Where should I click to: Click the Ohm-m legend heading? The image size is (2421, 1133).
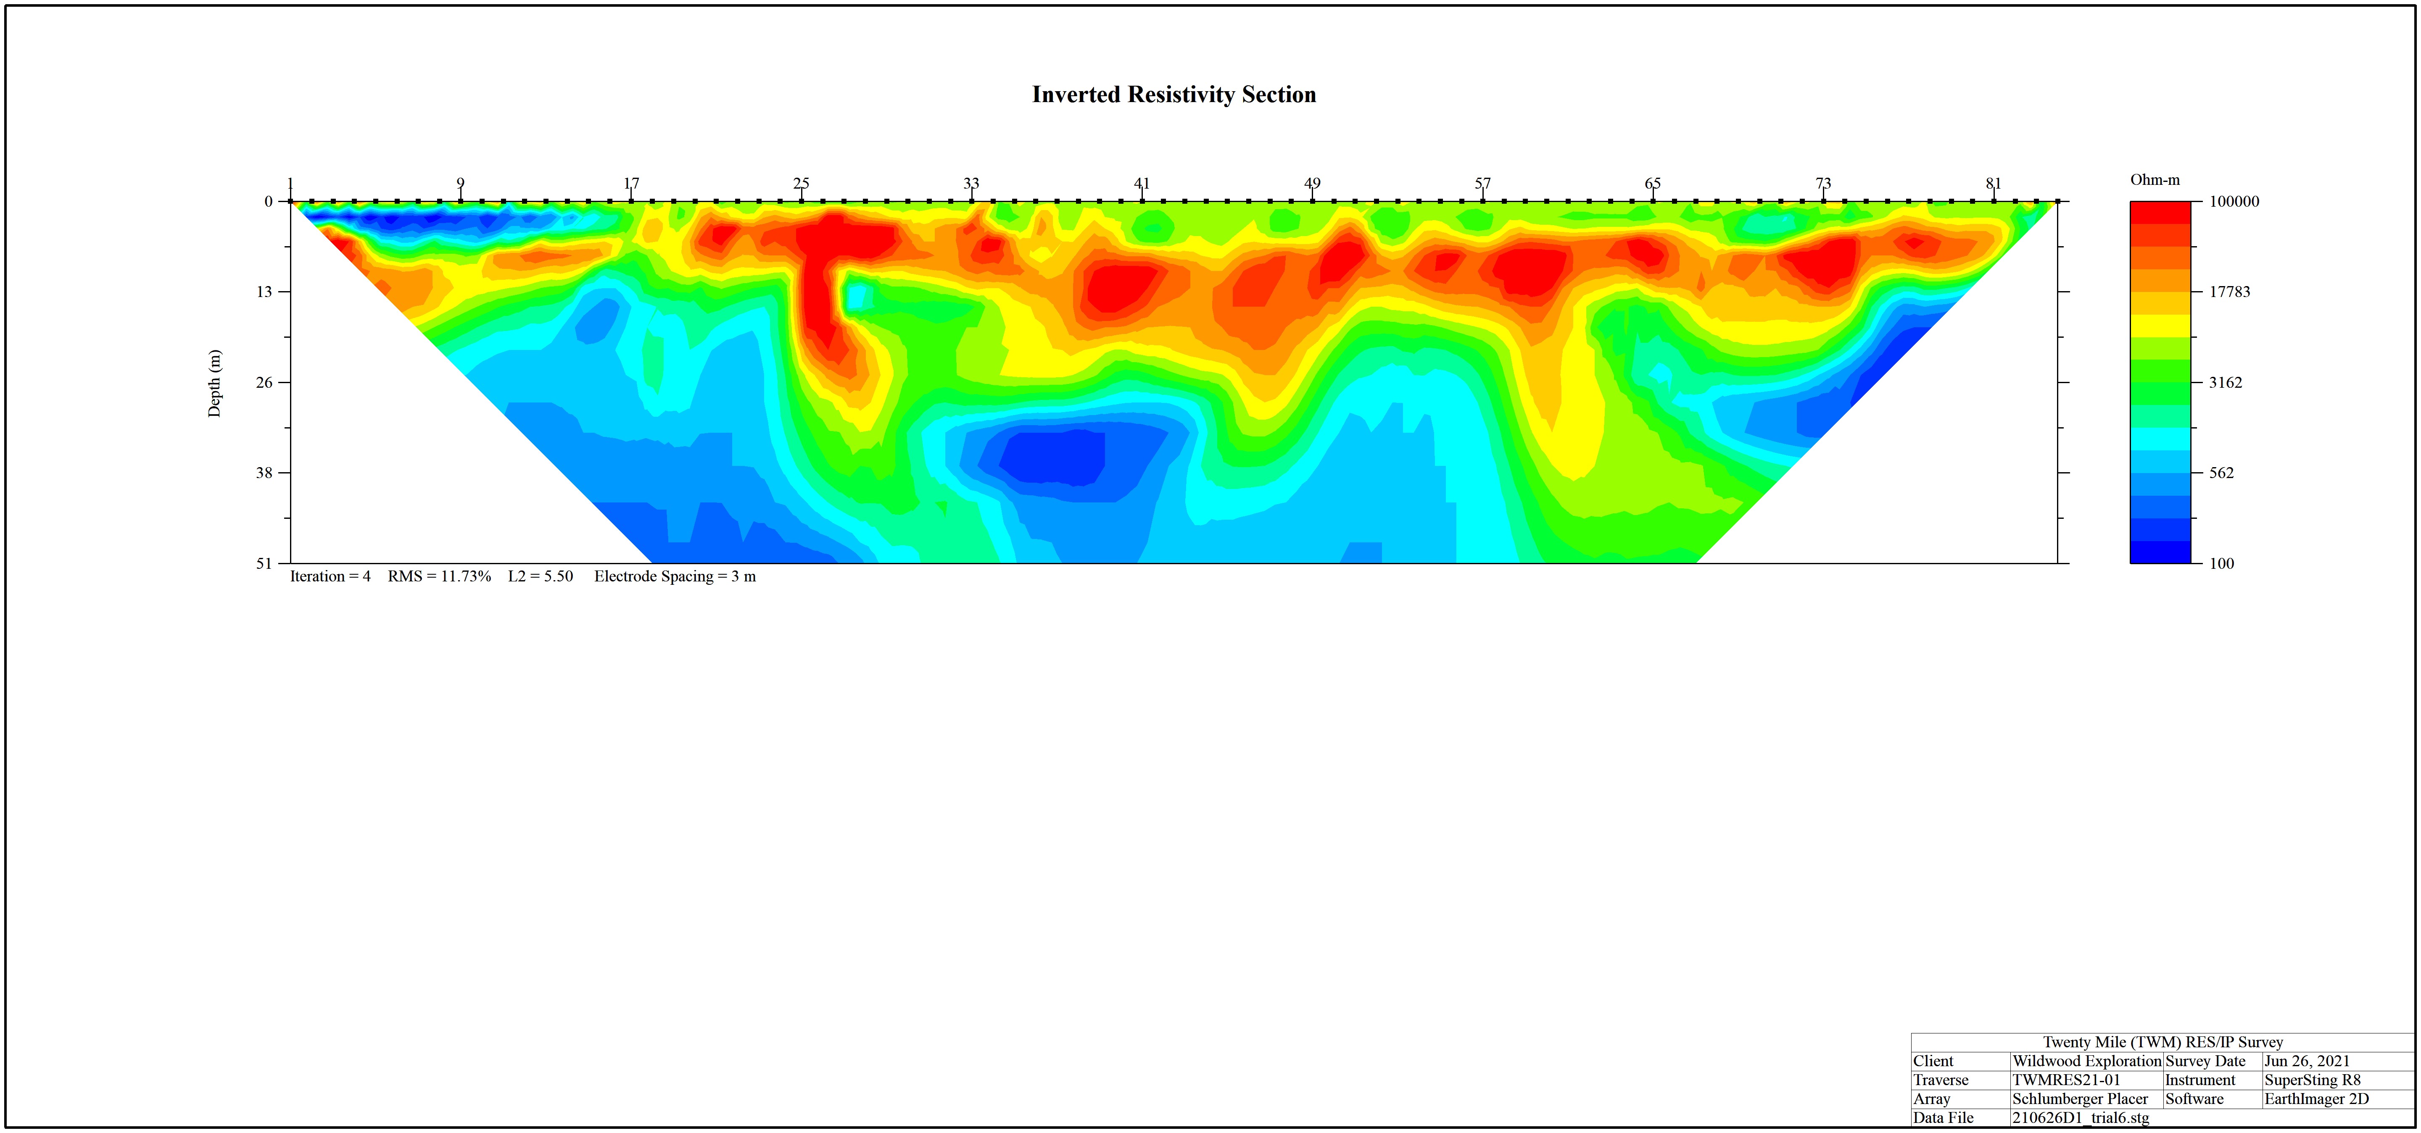click(2155, 180)
